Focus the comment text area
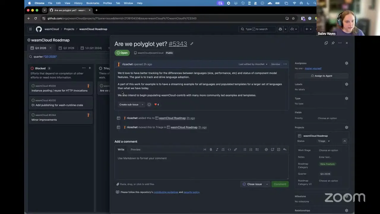This screenshot has height=214, width=380. pos(202,166)
